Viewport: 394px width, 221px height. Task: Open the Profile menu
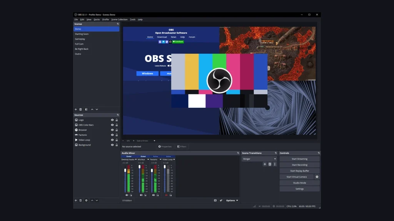click(x=105, y=20)
